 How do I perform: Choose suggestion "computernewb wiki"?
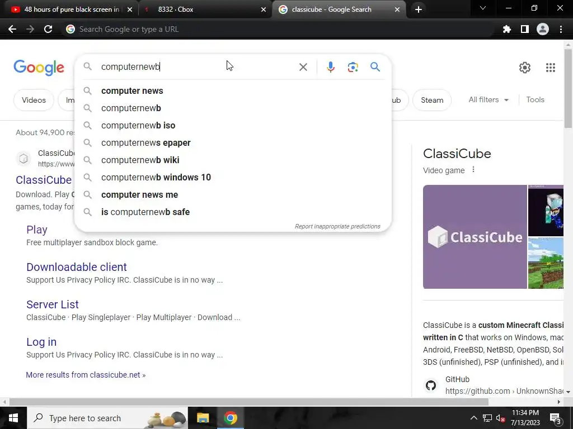pos(233,160)
